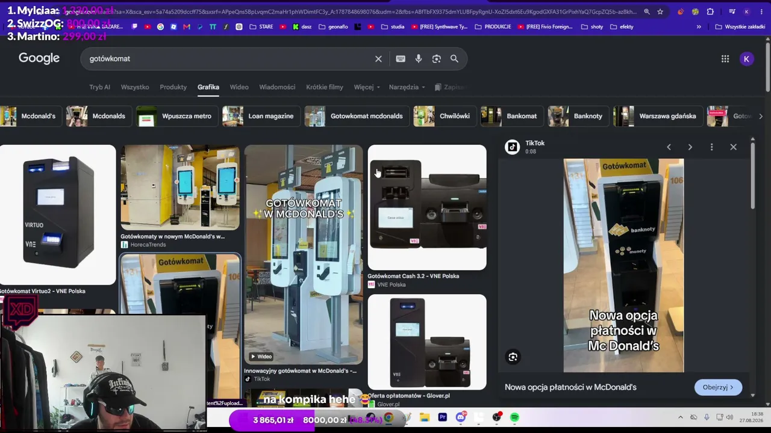Search by image with Google Lens
This screenshot has height=433, width=771.
[437, 58]
